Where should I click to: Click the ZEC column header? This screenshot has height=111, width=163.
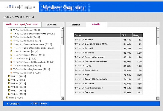coord(127,35)
